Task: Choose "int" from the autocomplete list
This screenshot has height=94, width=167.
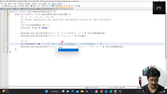Action: click(68, 47)
